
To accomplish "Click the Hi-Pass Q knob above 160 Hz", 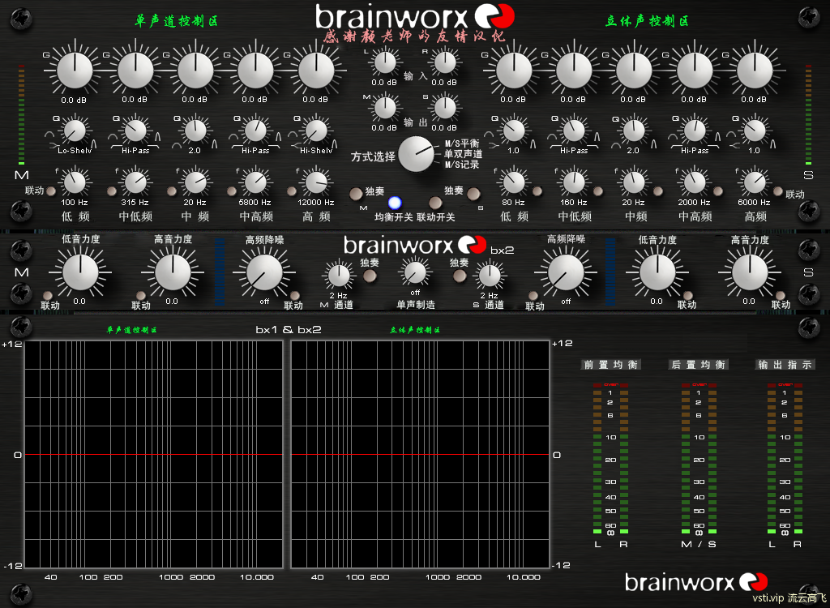I will pyautogui.click(x=574, y=131).
